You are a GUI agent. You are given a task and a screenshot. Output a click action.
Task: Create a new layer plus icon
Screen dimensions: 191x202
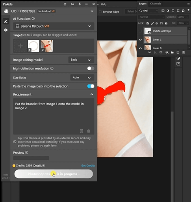[178, 52]
